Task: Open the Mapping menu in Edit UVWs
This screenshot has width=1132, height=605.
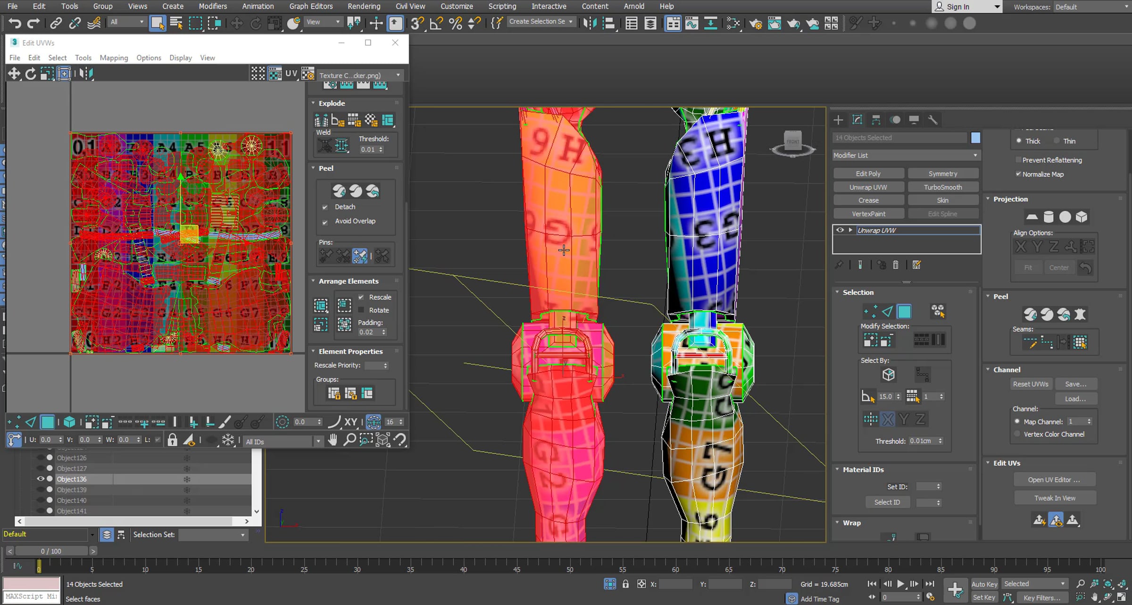Action: pyautogui.click(x=114, y=58)
